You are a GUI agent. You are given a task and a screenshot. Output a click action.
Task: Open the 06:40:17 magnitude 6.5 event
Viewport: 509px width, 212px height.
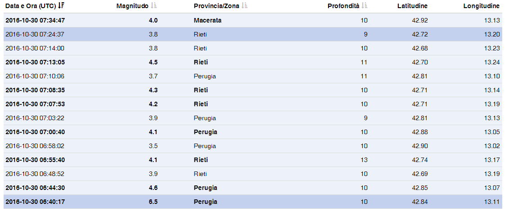tap(35, 202)
